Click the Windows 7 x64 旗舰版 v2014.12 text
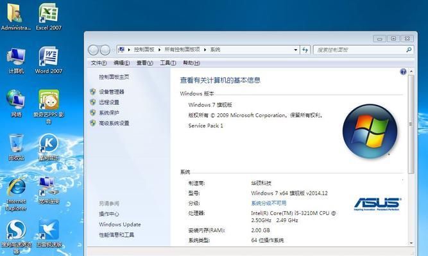The height and width of the screenshot is (256, 428). click(289, 193)
